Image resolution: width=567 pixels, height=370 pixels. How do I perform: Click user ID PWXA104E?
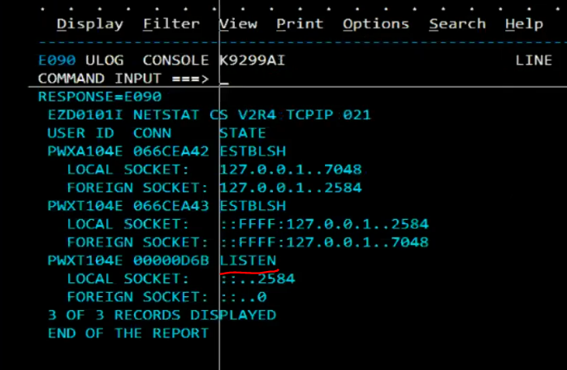(85, 151)
